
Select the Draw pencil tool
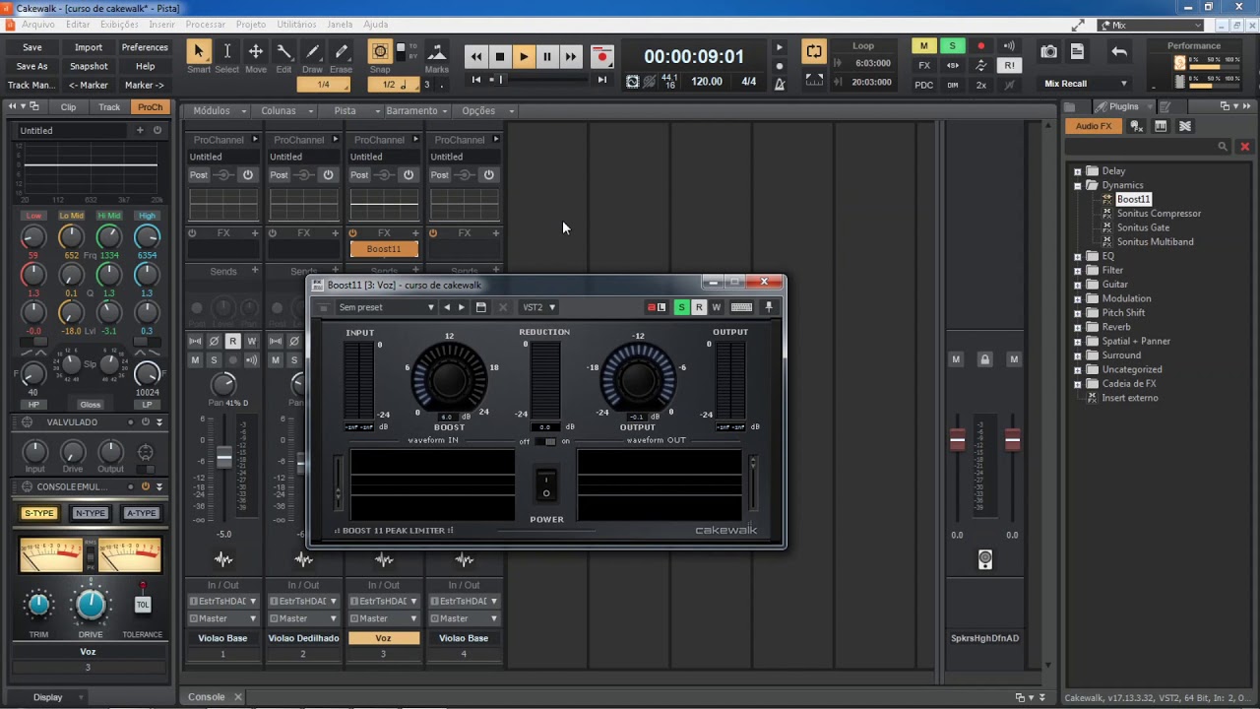pyautogui.click(x=312, y=56)
